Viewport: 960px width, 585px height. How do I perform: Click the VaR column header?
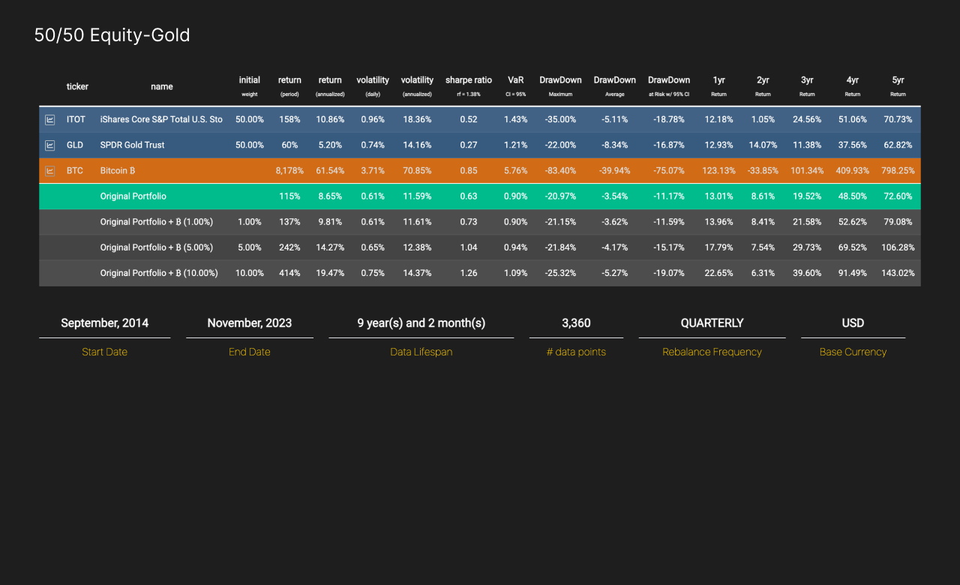pos(515,85)
